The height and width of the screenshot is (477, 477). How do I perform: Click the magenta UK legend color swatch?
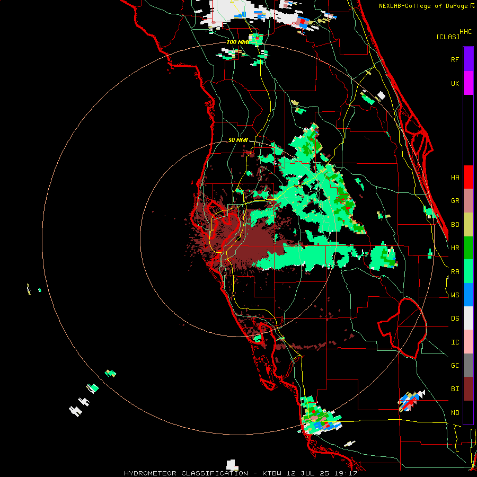click(x=468, y=83)
